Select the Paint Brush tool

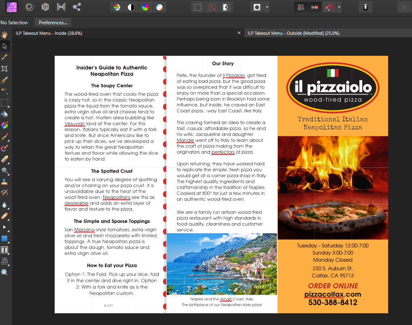4,137
